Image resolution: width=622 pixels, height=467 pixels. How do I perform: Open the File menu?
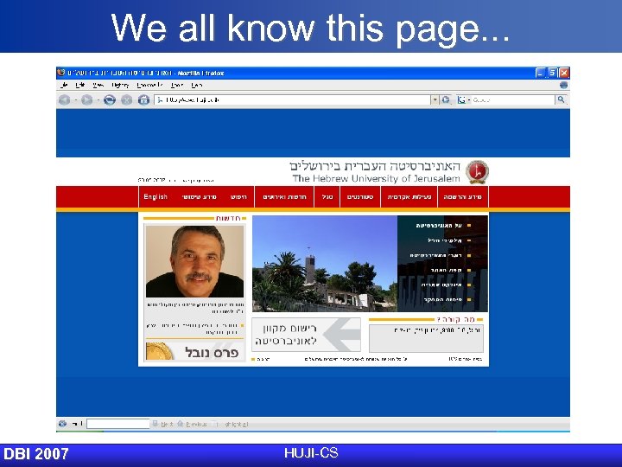point(64,85)
